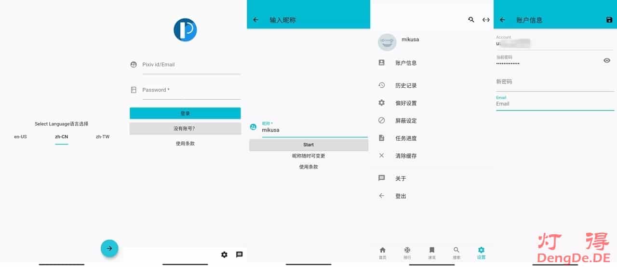The image size is (617, 267).
Task: Click the 账户信息 header title
Action: click(x=529, y=20)
